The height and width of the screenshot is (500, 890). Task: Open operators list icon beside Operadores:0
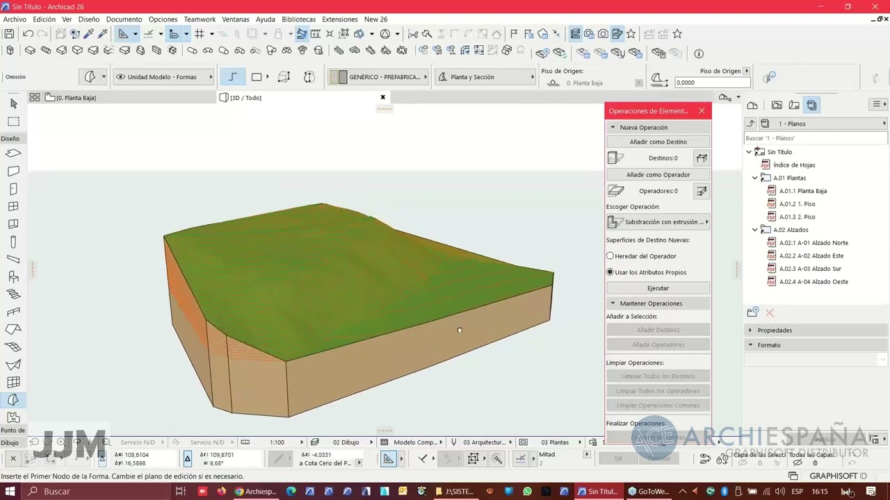702,191
